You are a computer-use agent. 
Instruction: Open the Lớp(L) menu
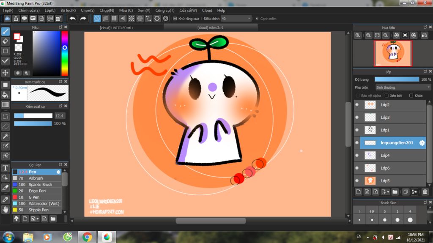point(50,10)
